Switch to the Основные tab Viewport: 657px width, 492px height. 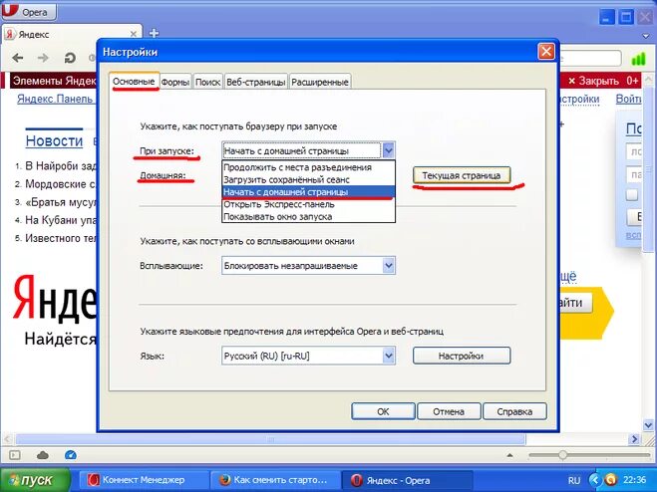[134, 82]
